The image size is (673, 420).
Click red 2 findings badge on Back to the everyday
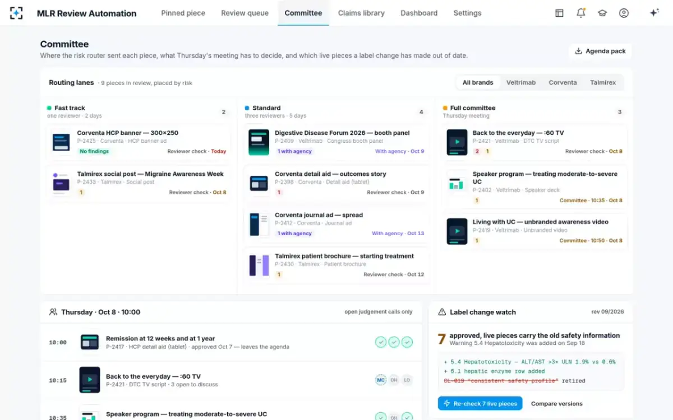coord(477,151)
